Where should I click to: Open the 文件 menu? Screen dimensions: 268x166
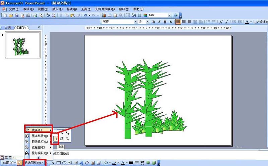[x=14, y=9]
